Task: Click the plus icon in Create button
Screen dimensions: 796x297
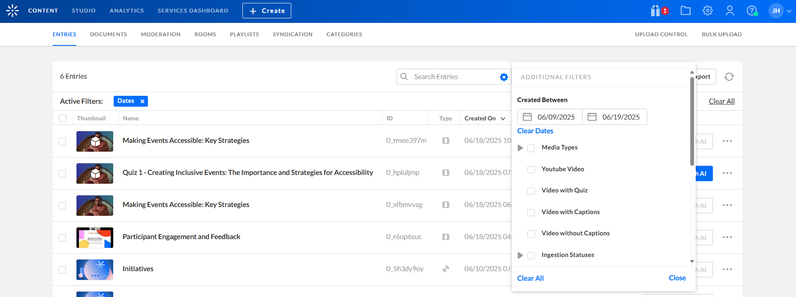Action: click(253, 11)
